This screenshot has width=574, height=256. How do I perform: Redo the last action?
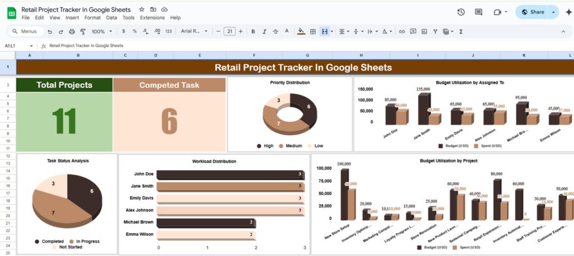click(x=61, y=32)
